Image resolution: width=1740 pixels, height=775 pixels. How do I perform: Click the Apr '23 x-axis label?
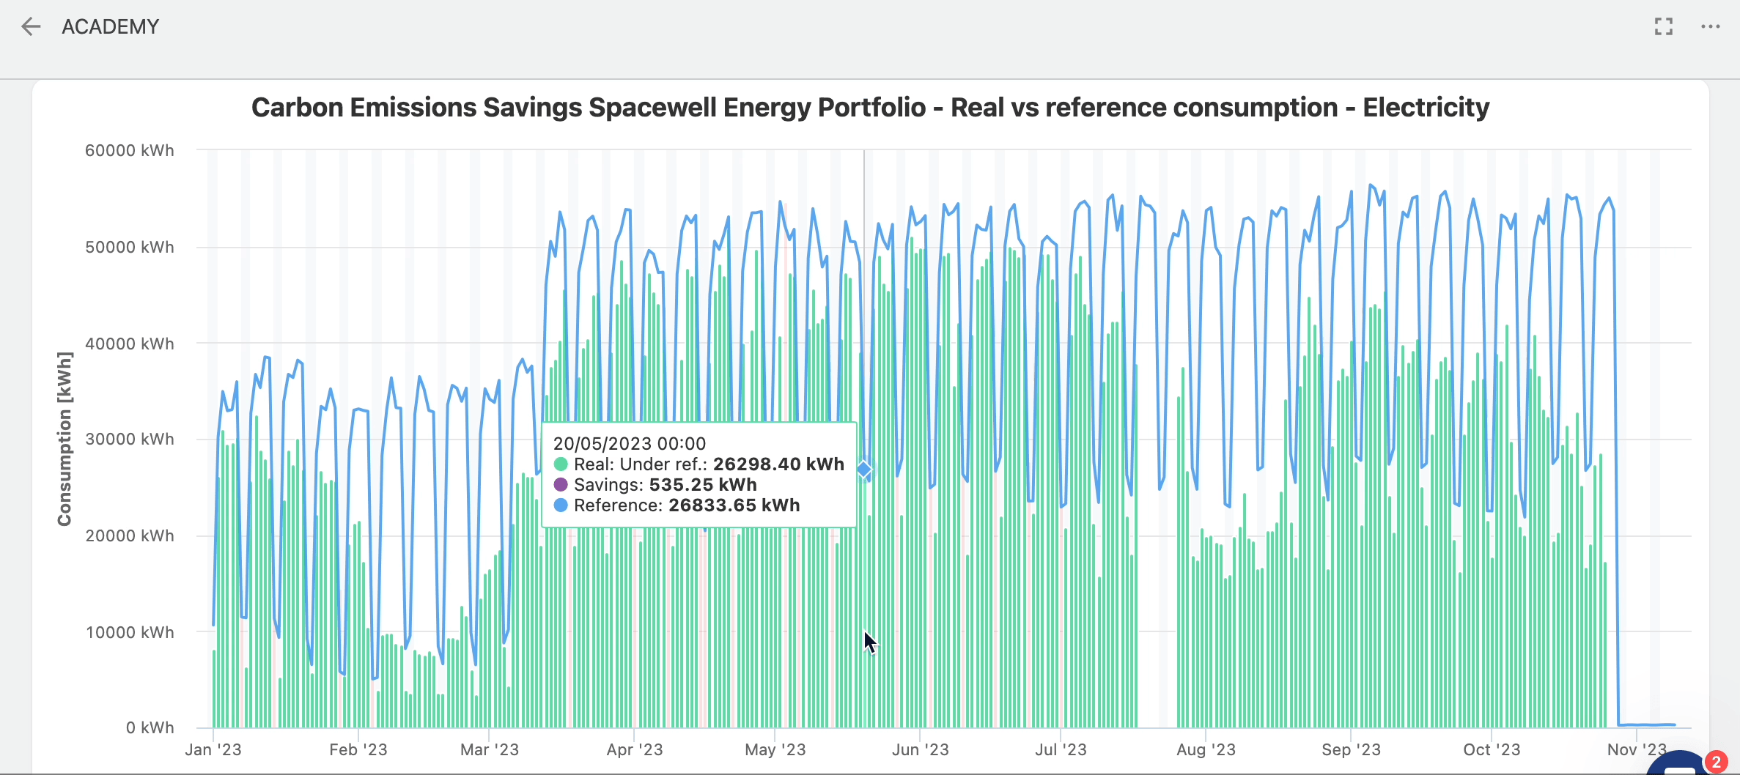coord(635,750)
